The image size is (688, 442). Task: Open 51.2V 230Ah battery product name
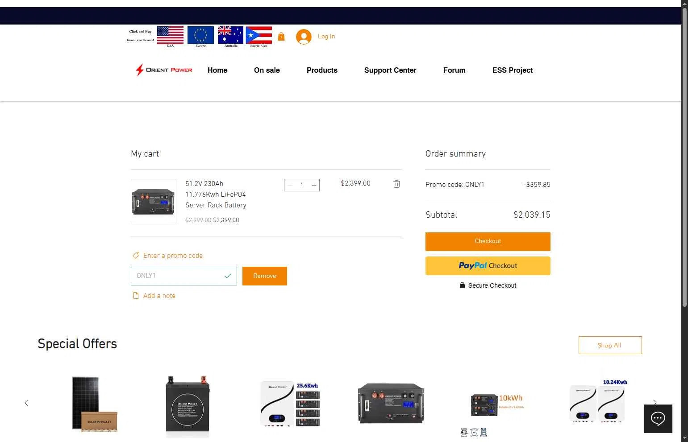216,194
